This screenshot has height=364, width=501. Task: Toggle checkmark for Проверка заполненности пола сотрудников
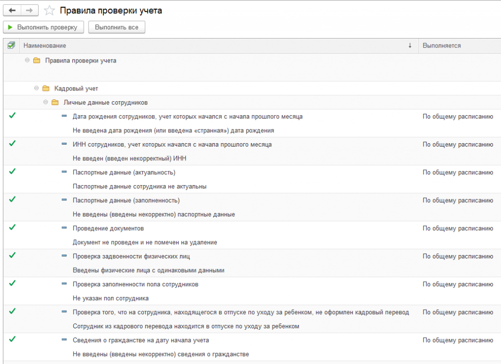pos(12,283)
